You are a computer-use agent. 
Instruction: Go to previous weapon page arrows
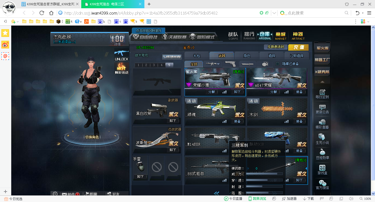point(216,193)
